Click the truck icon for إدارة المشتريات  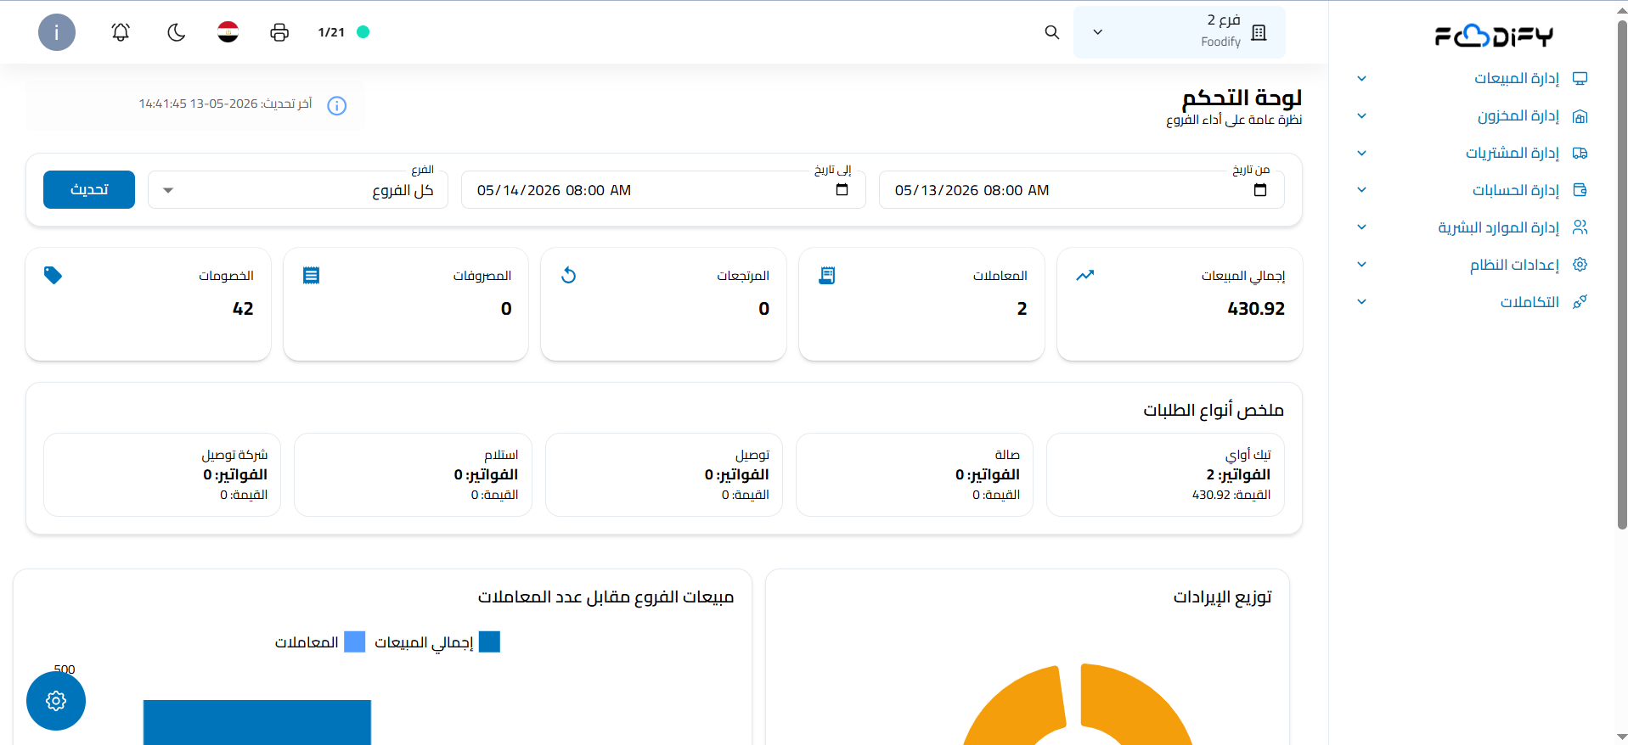tap(1580, 154)
